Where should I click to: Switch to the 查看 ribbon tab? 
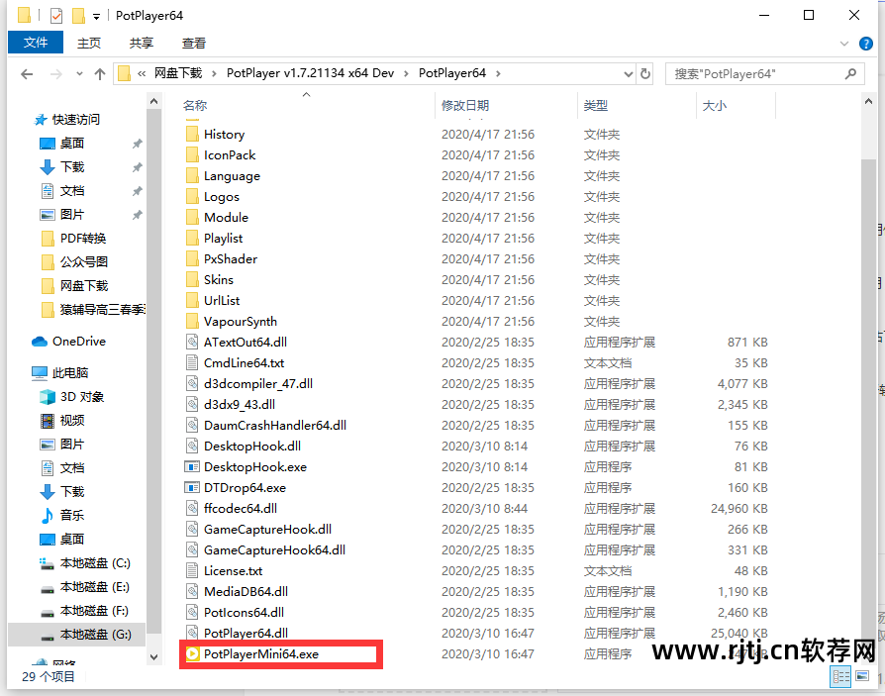[194, 43]
